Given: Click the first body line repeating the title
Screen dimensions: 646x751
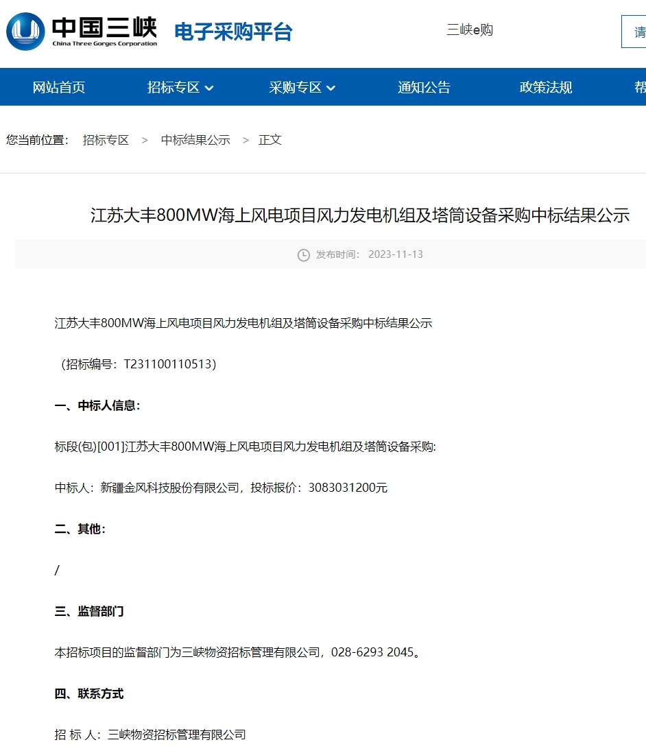Looking at the screenshot, I should click(243, 323).
